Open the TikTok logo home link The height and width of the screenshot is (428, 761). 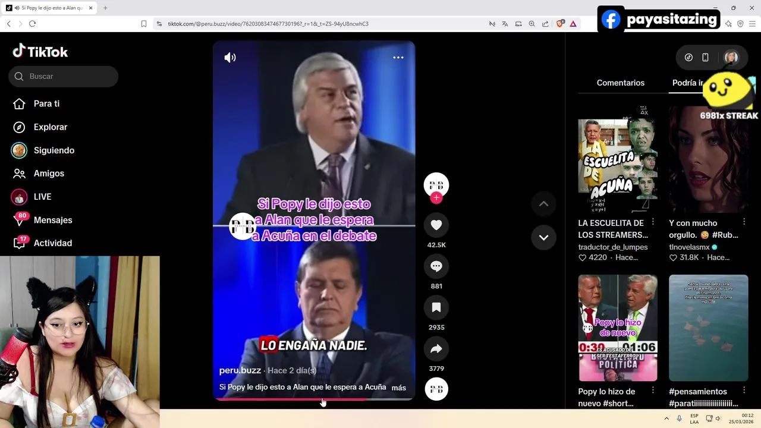40,52
